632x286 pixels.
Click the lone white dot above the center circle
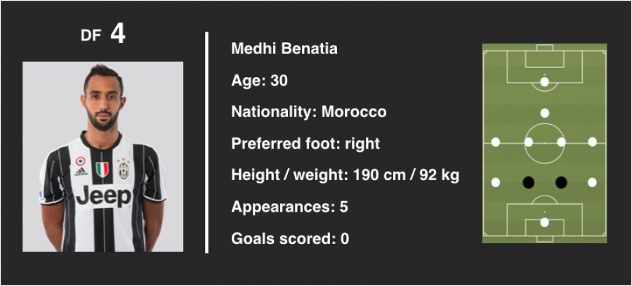pyautogui.click(x=545, y=113)
